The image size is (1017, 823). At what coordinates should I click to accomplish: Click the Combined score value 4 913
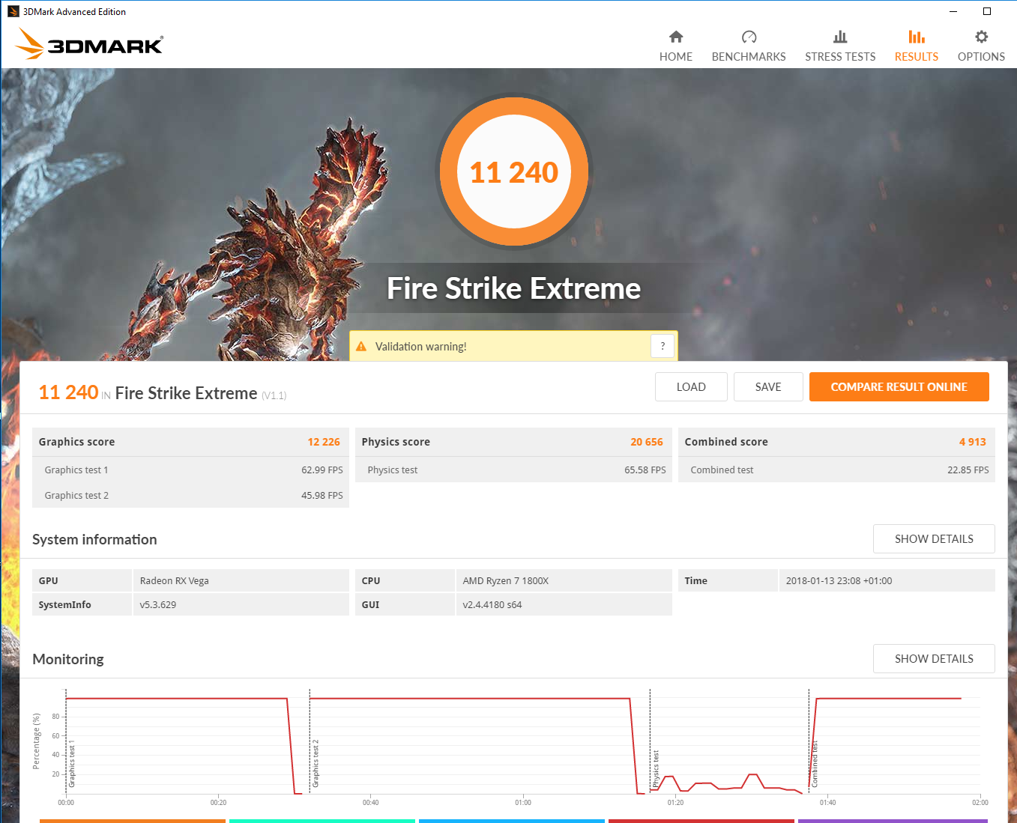click(x=973, y=442)
